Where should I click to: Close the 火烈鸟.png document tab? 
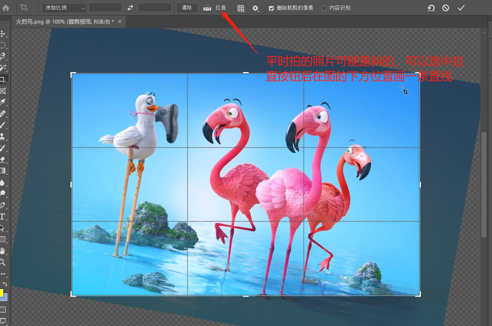[x=120, y=21]
